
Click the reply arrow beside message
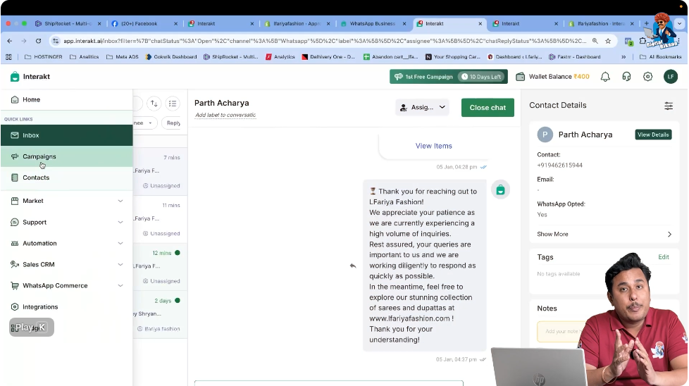[353, 266]
